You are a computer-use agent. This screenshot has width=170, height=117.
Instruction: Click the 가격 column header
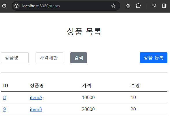coord(86,86)
